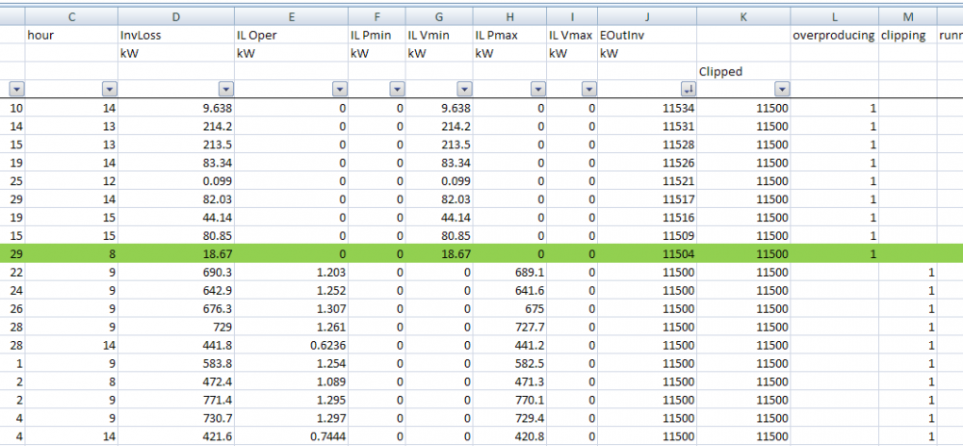Open the filter dropdown for hour column
The image size is (963, 446).
pyautogui.click(x=108, y=89)
